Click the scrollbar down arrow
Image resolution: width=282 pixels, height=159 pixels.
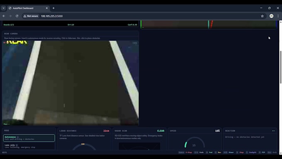280,153
